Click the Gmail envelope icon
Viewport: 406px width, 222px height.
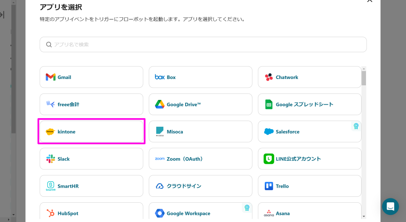[x=50, y=77]
